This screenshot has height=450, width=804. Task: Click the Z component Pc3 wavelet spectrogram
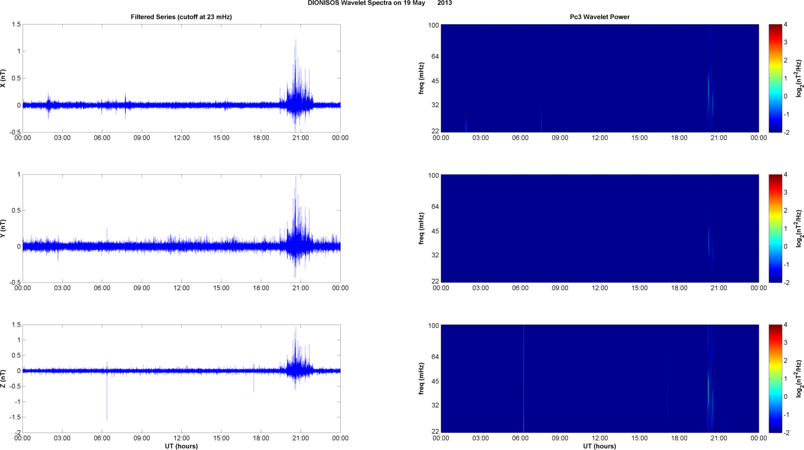click(599, 378)
